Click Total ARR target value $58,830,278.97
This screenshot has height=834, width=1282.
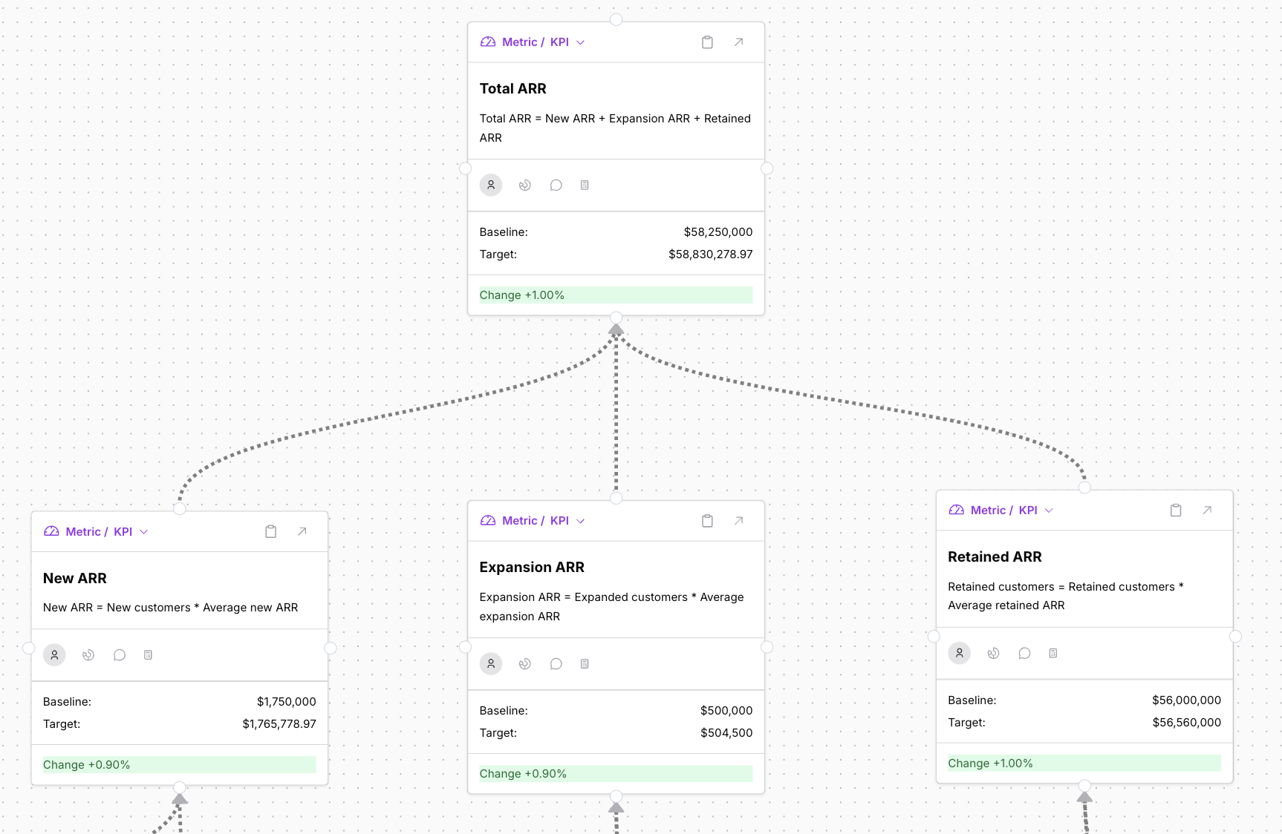click(710, 255)
